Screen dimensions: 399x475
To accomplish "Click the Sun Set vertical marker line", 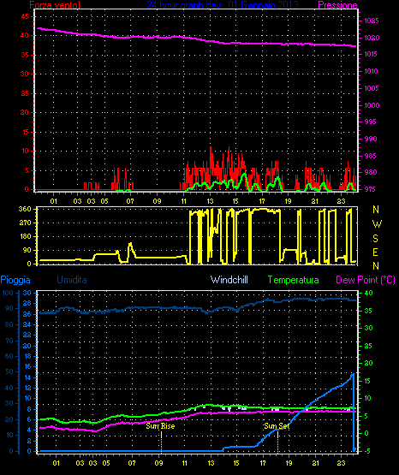I will click(277, 442).
